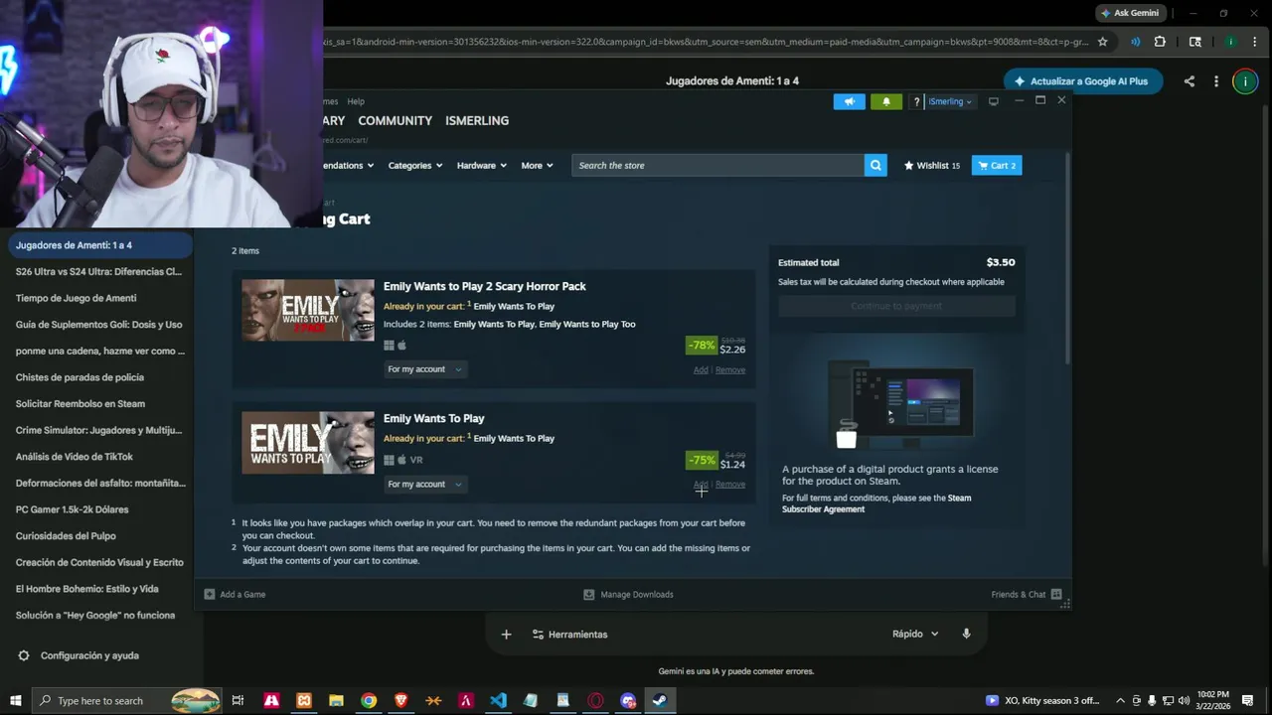Open the Help menu in Steam
The width and height of the screenshot is (1272, 715).
[x=356, y=101]
